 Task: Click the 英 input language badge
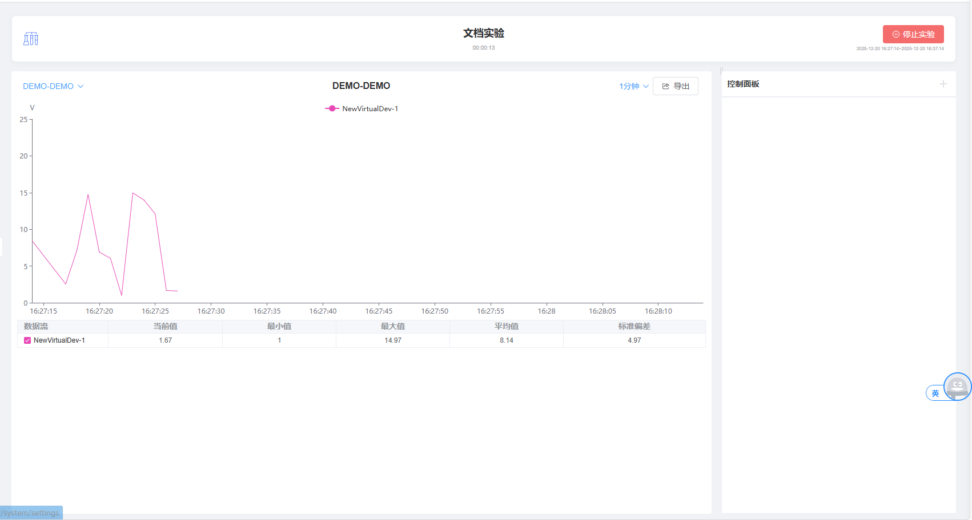pos(935,393)
